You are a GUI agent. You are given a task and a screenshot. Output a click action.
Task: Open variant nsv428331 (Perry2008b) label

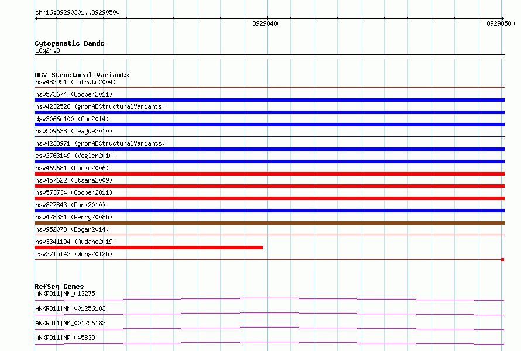74,217
